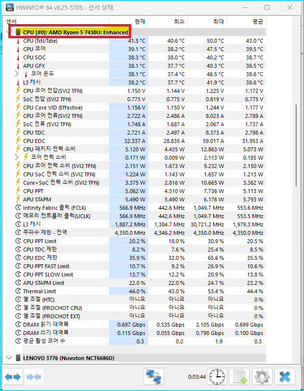The image size is (304, 391).
Task: Click the 32.337 A current value
Action: click(135, 141)
